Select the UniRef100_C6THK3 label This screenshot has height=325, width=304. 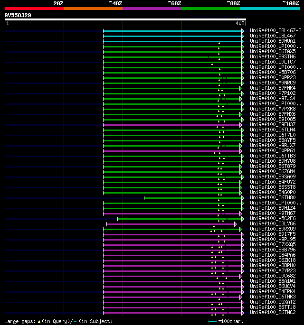tap(273, 297)
